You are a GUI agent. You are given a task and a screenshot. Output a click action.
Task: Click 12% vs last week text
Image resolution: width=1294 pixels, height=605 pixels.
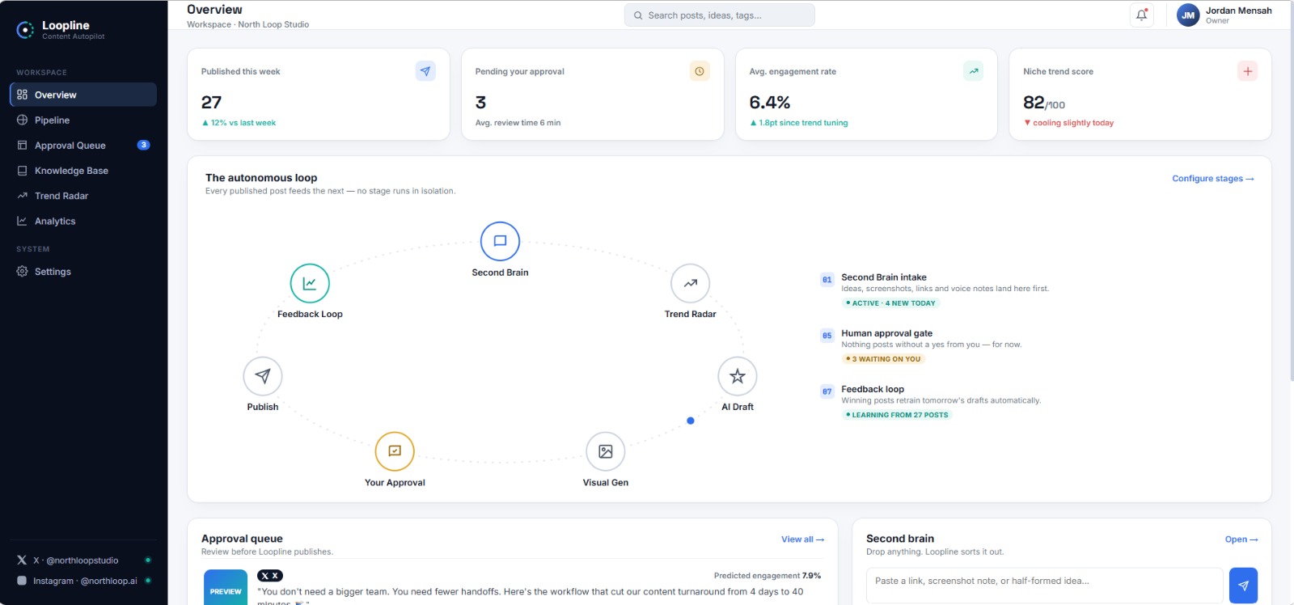click(239, 123)
